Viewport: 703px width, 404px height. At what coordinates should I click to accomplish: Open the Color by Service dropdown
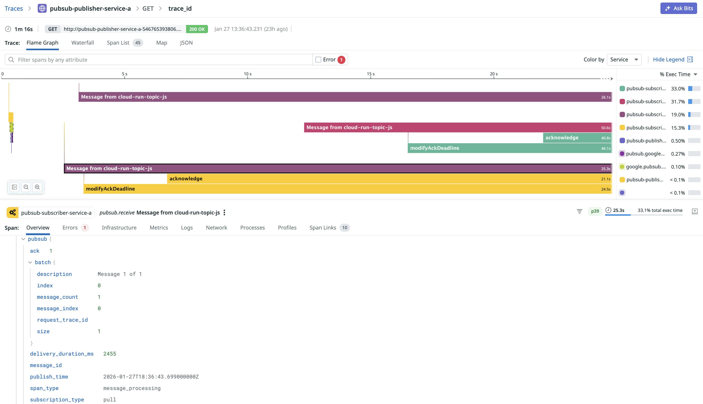[624, 59]
